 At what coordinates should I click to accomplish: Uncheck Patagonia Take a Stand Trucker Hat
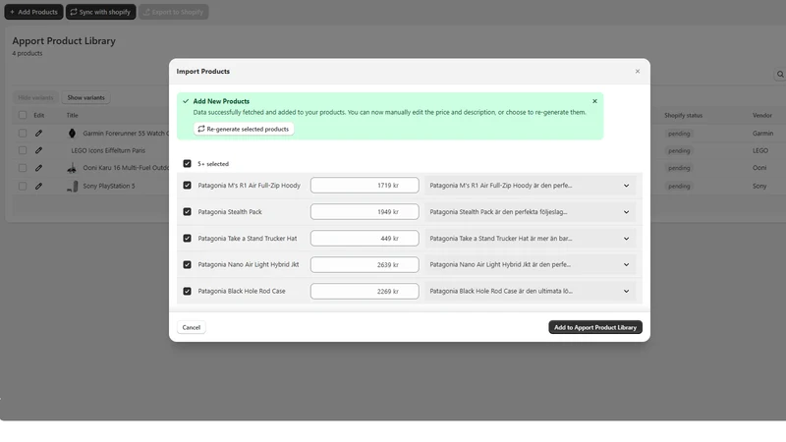(x=187, y=238)
